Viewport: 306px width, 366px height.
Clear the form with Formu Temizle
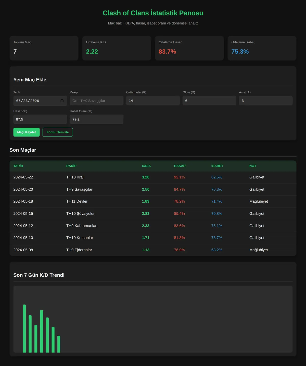point(58,132)
